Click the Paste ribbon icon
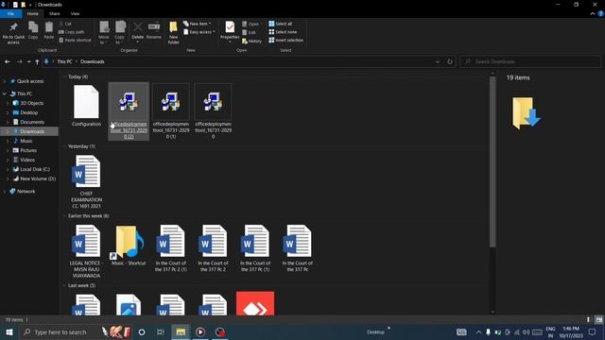The width and height of the screenshot is (605, 340). point(48,30)
